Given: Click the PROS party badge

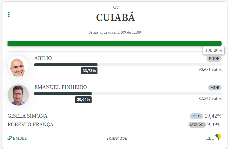Looking at the screenshot, I should 197,116.
